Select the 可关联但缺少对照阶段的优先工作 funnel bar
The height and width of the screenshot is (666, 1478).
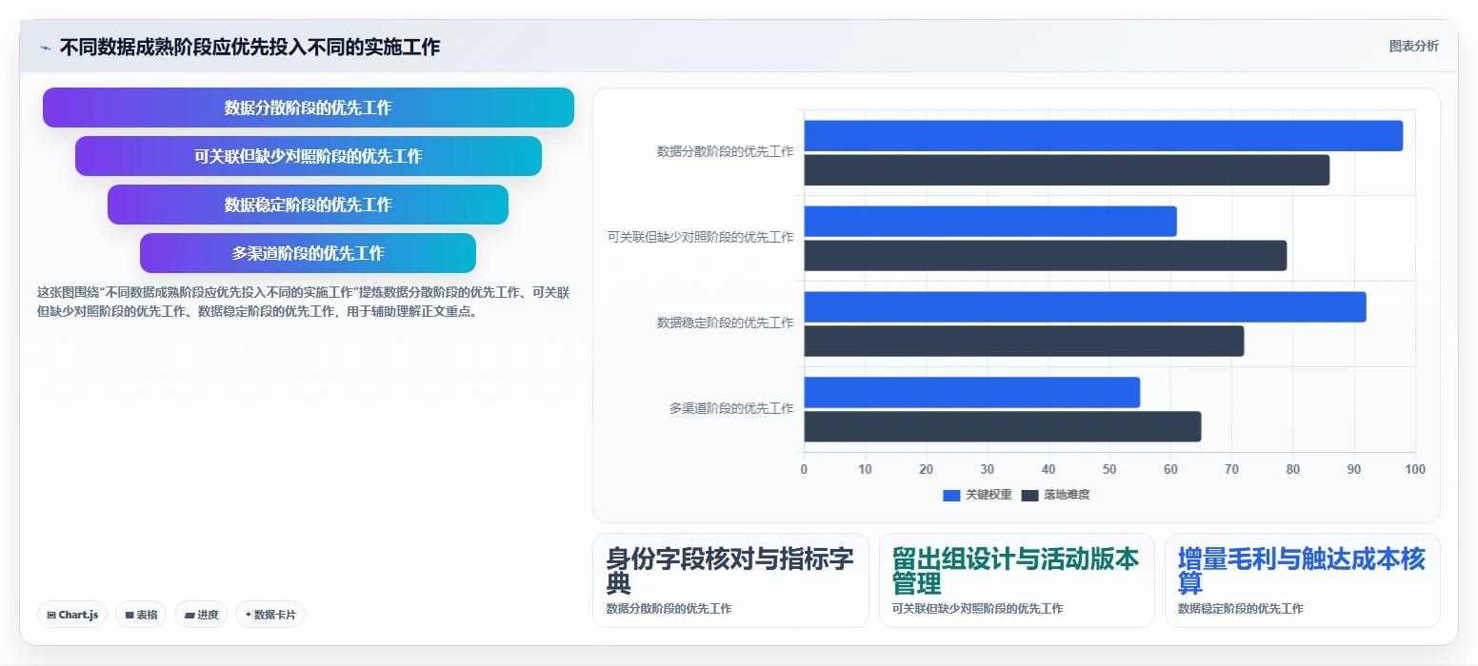309,156
